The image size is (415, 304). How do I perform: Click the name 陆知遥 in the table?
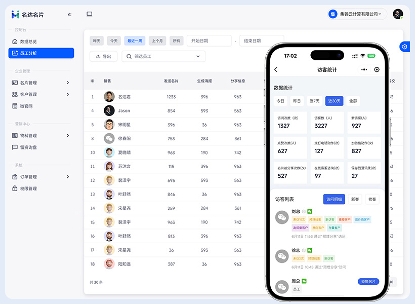124,264
